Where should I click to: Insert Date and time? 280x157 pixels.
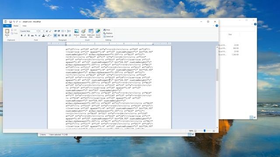pyautogui.click(x=91, y=33)
